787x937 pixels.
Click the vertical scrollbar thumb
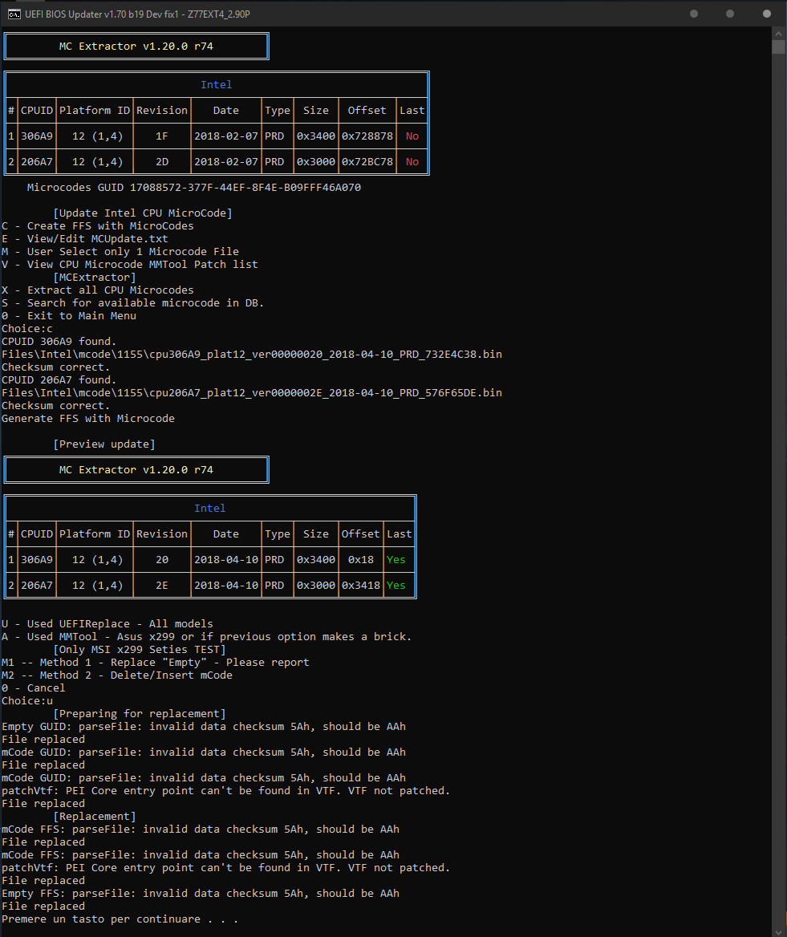(x=778, y=47)
